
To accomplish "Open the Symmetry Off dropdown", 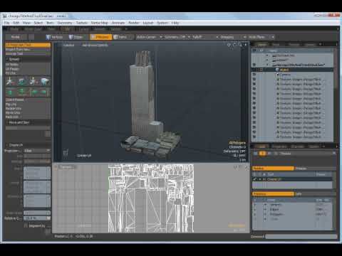I will 177,37.
